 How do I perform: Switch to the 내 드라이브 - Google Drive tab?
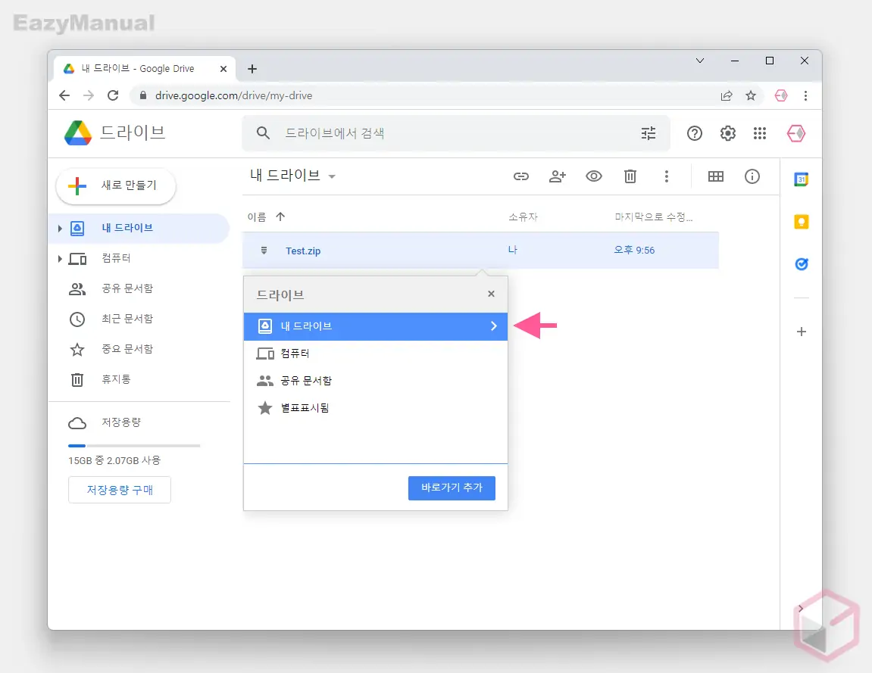(136, 68)
